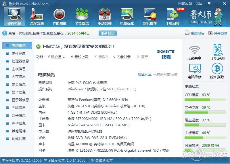Viewport: 230px width, 164px height.
Task: Click the 生成报告 generate report icon
Action: [x=187, y=33]
